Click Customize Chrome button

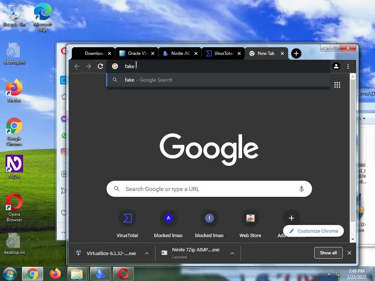pos(313,231)
